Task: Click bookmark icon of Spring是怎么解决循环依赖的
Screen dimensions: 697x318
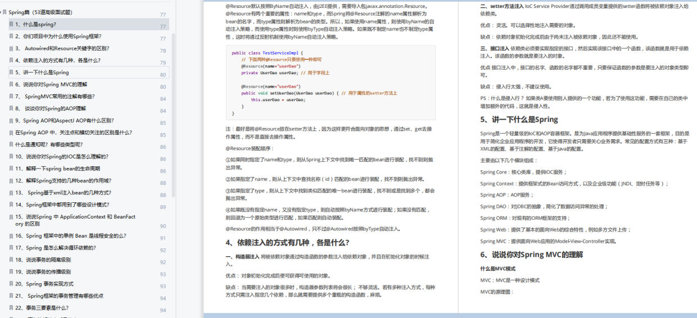Action: tap(11, 248)
